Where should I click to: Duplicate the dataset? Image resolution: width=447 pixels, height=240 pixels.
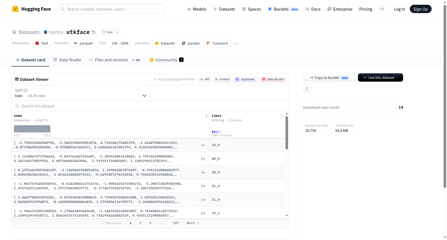pos(245,79)
